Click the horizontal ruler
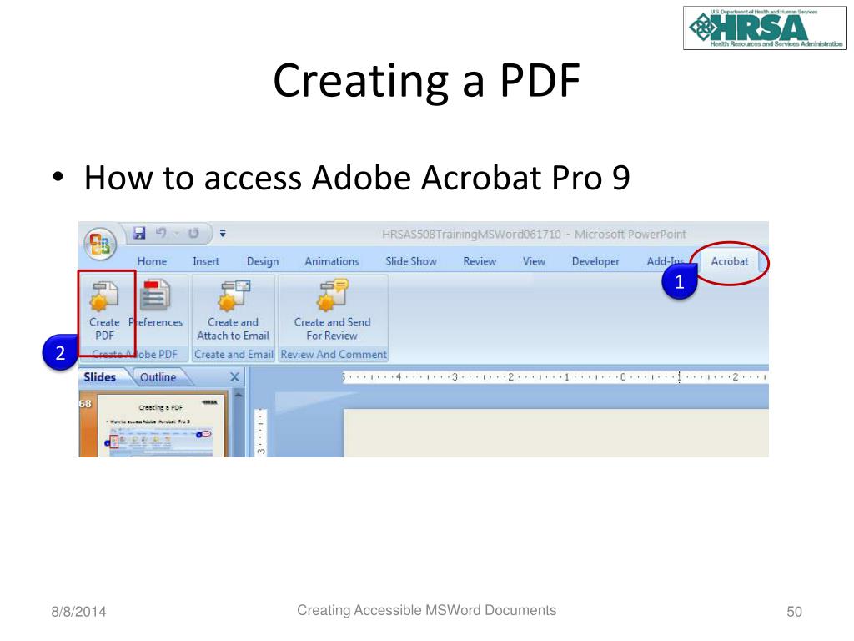This screenshot has height=641, width=854. [555, 377]
